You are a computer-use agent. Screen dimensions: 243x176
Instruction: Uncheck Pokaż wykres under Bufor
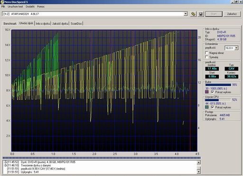click(212, 92)
